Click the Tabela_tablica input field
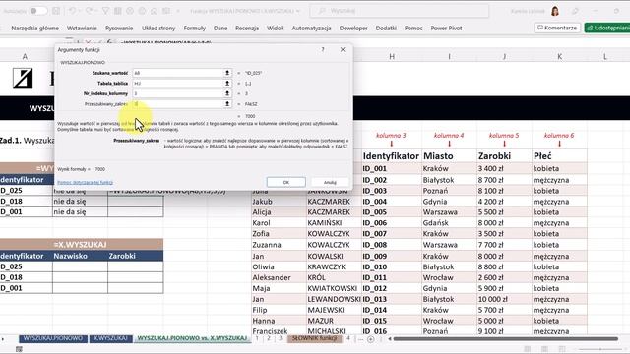 click(x=178, y=83)
